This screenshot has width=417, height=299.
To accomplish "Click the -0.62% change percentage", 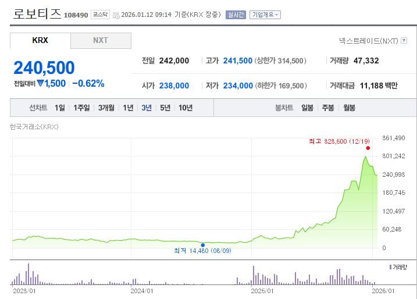I will 88,84.
